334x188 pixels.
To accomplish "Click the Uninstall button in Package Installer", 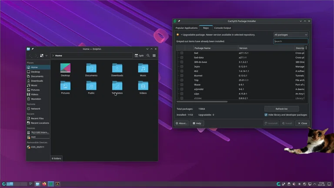I will coord(271,123).
